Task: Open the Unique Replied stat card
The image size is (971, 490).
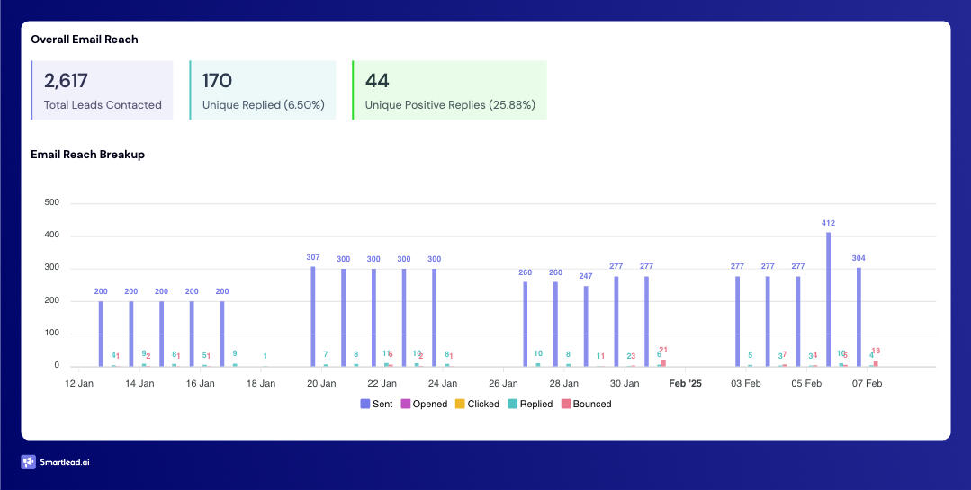Action: point(263,91)
